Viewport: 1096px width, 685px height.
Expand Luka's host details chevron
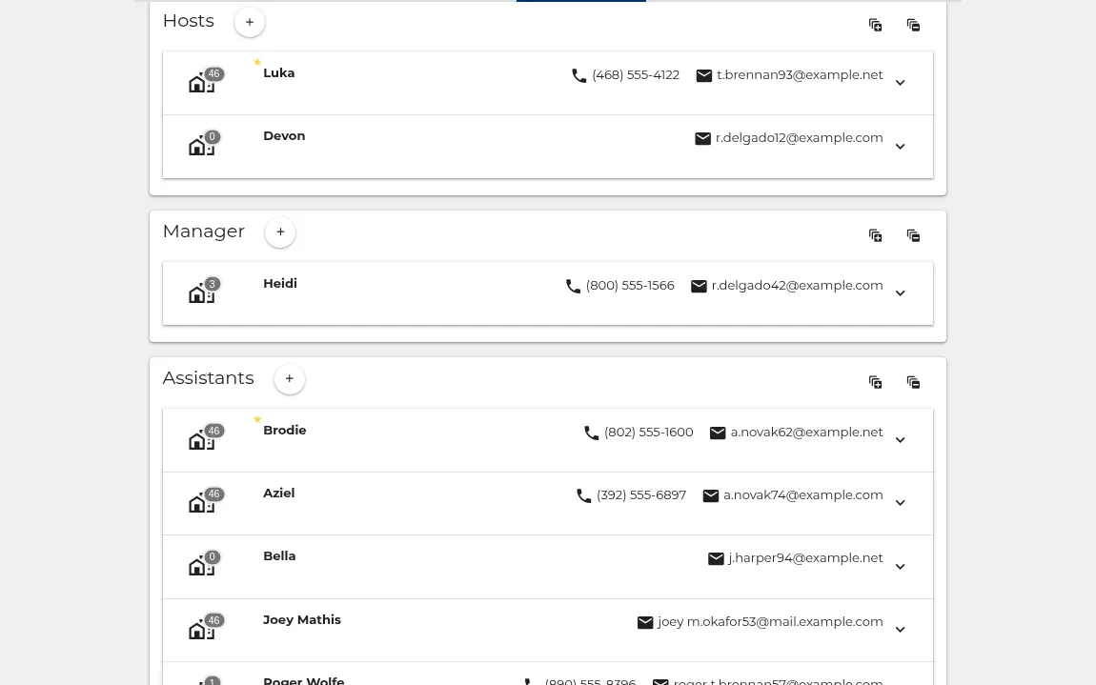901,83
